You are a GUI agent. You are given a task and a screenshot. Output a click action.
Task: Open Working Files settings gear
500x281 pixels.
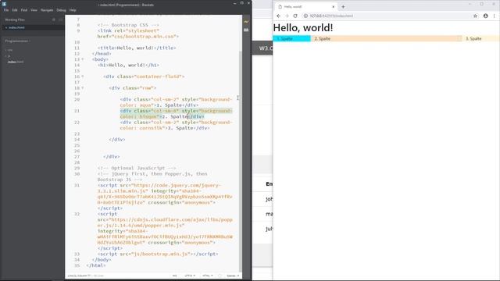click(54, 20)
